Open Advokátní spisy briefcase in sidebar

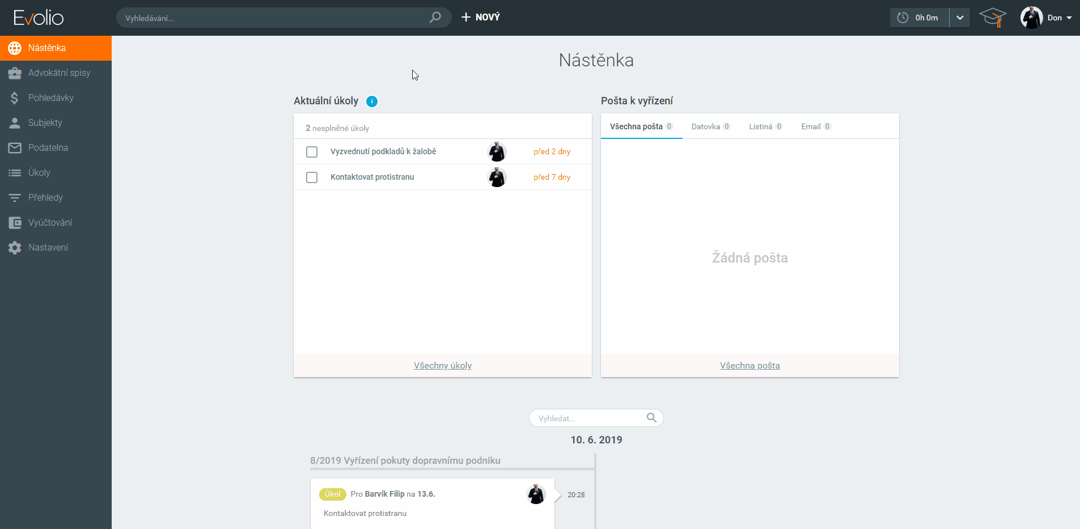click(x=15, y=73)
